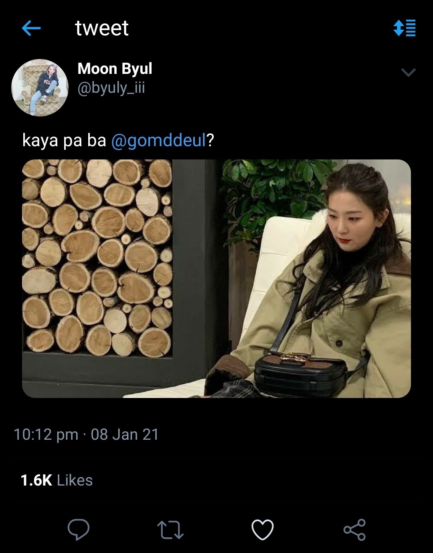Screen dimensions: 433x553
Task: Click the tweet text kaya pa ba
Action: [64, 141]
